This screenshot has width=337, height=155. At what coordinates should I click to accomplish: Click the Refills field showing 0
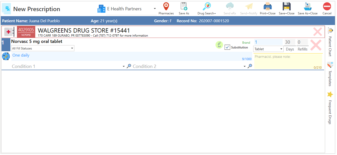coord(302,42)
